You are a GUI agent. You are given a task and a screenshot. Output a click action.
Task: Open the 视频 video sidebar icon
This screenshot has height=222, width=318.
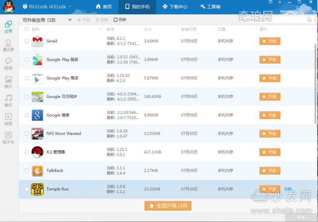(x=8, y=119)
